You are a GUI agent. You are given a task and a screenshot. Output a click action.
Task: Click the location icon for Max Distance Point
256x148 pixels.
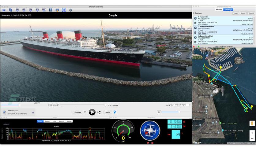click(x=195, y=28)
